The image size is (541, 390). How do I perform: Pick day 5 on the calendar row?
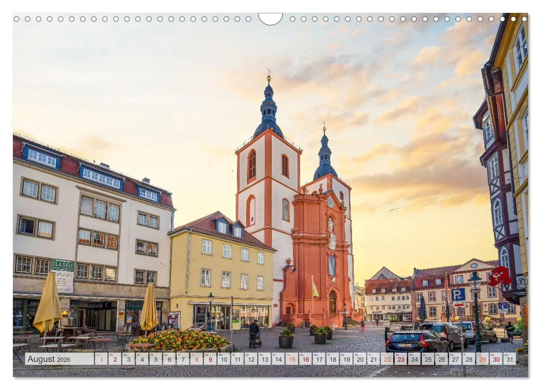click(155, 359)
